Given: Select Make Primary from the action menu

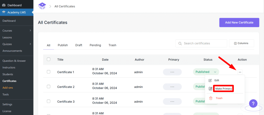Looking at the screenshot, I should pos(224,89).
